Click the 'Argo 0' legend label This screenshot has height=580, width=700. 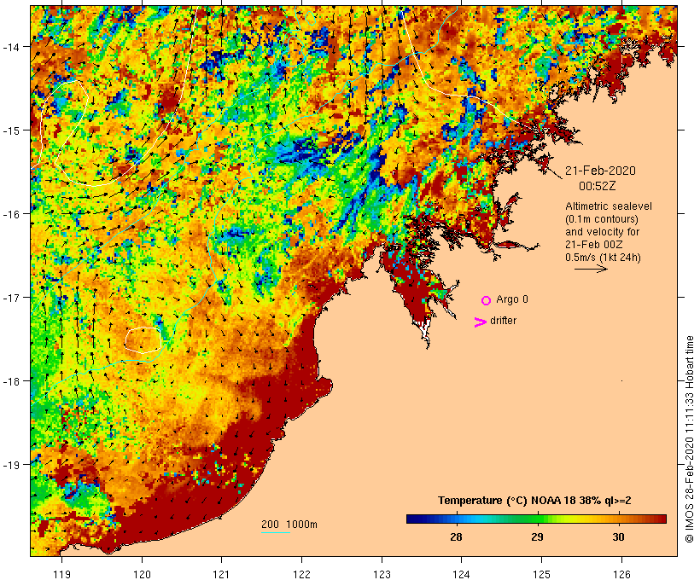512,299
